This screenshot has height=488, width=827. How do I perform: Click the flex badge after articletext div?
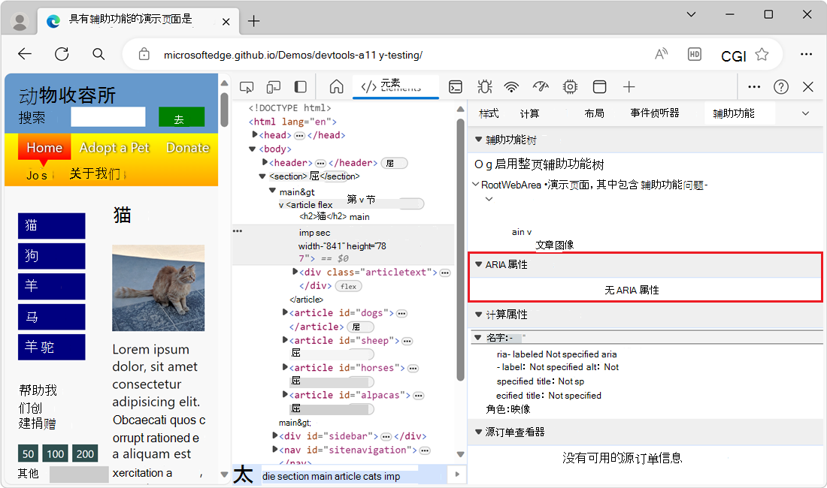348,286
